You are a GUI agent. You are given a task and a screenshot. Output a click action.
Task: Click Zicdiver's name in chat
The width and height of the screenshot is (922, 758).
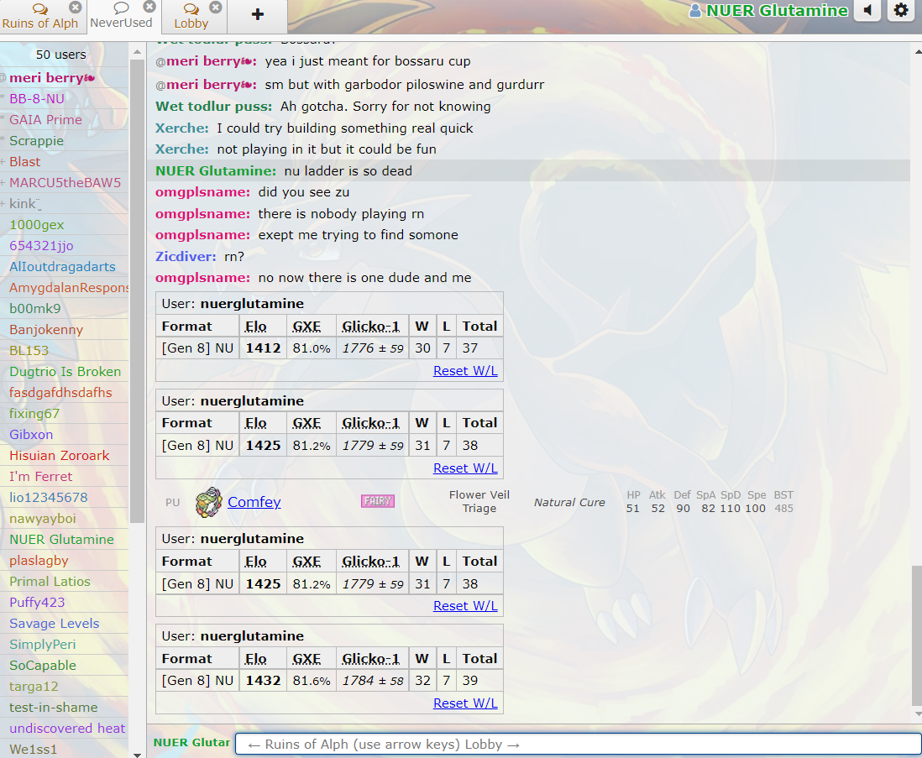coord(186,257)
